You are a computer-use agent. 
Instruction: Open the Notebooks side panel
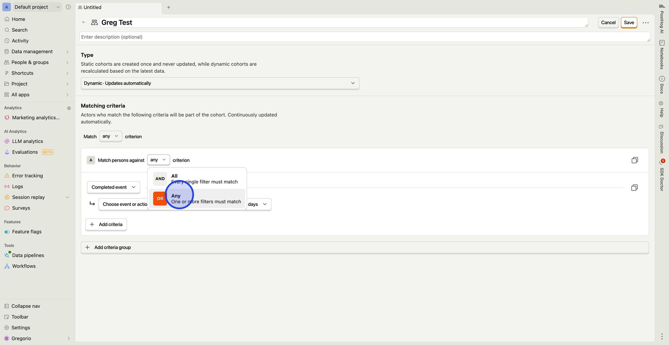[661, 54]
